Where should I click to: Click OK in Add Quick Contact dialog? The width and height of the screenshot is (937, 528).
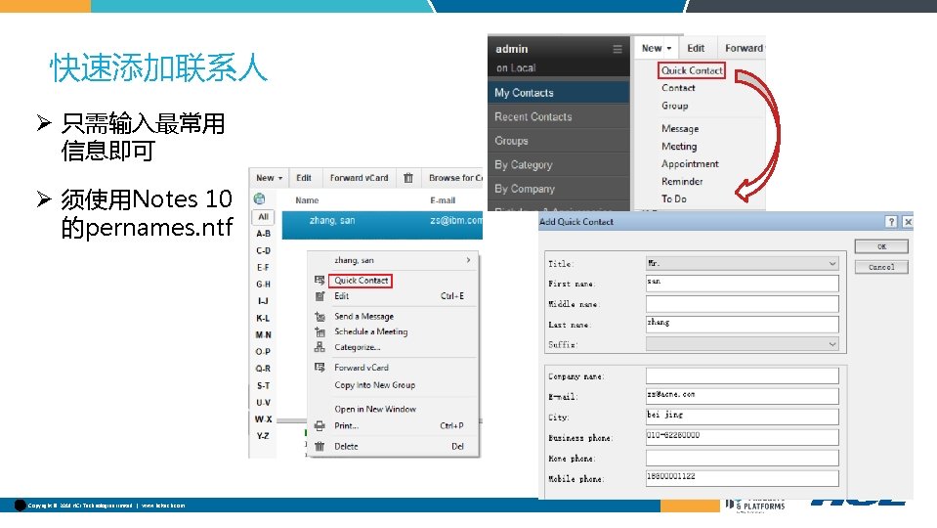pos(881,246)
